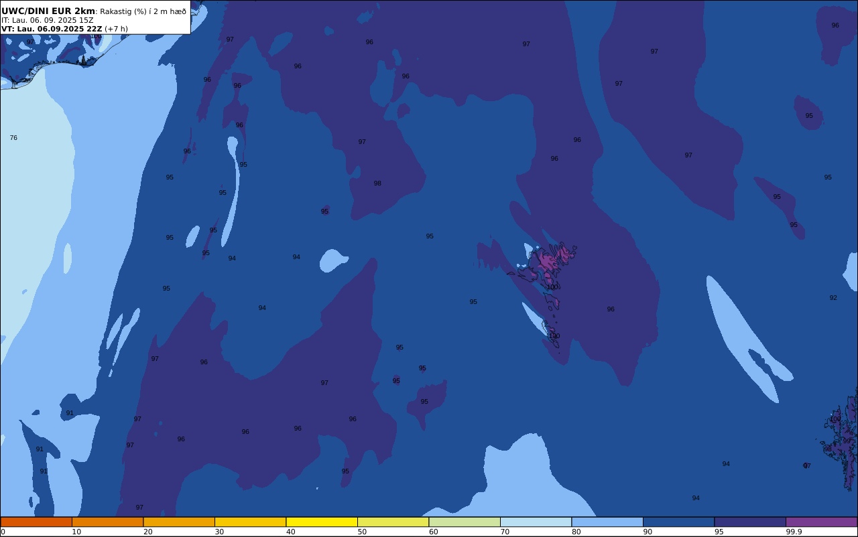This screenshot has width=858, height=537.
Task: Select the medium blue 90–95 colorbar segment
Action: coord(678,522)
